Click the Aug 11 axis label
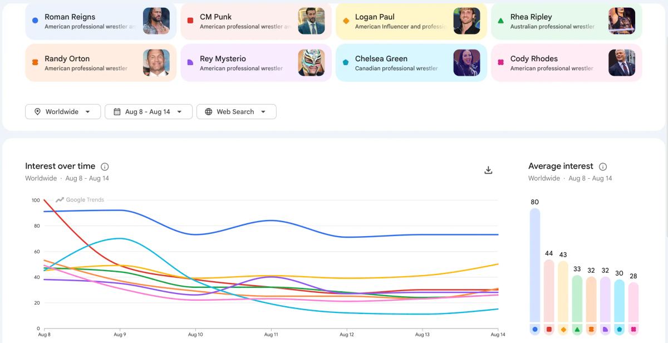This screenshot has height=343, width=668. coord(271,335)
